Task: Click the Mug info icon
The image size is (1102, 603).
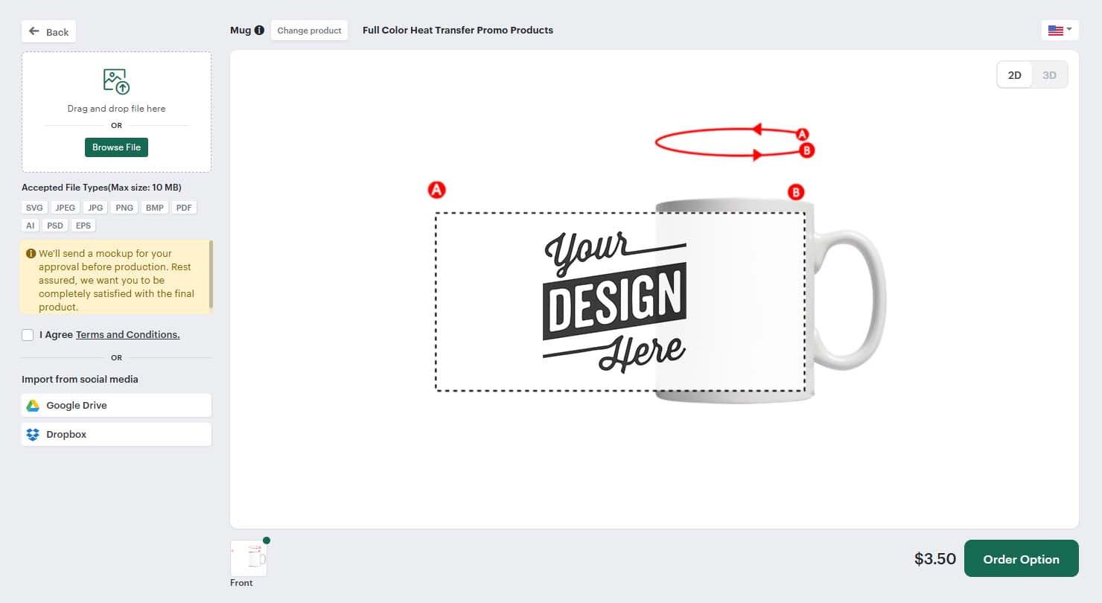Action: 259,31
